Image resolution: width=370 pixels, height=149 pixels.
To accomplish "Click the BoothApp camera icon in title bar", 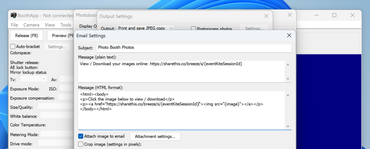I will 14,15.
